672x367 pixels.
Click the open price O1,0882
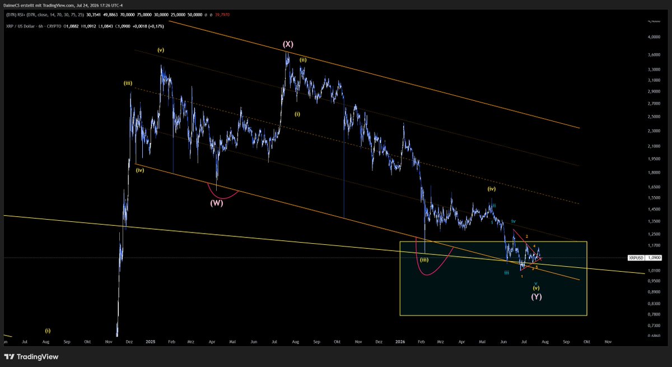[71, 26]
